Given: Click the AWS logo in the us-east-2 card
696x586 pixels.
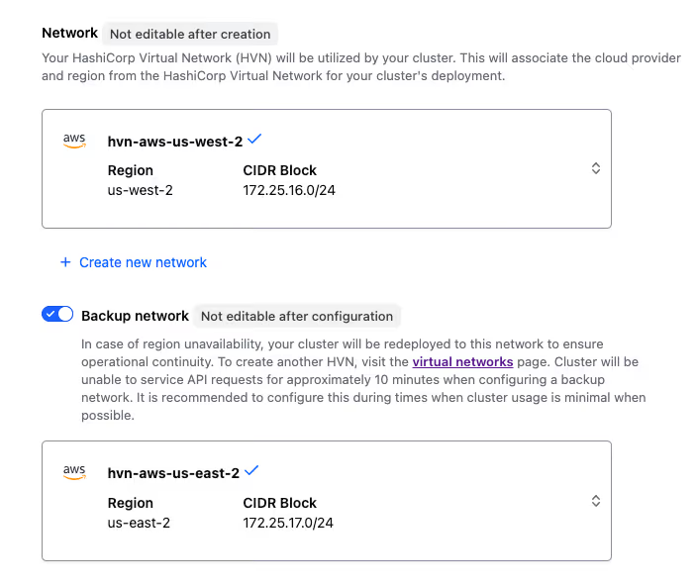Looking at the screenshot, I should [74, 472].
